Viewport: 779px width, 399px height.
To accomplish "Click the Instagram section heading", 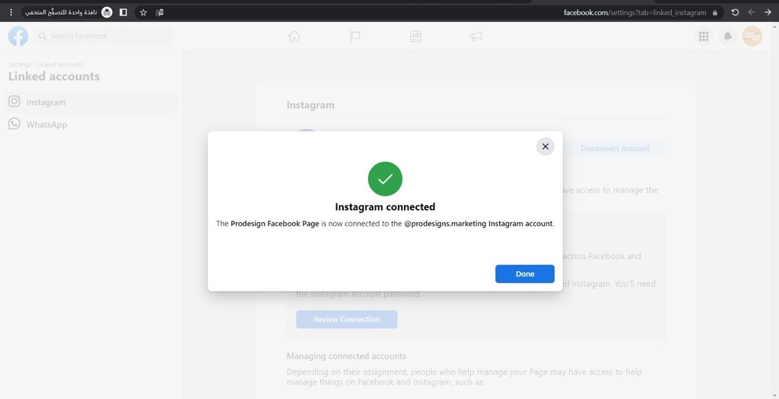I will [x=310, y=105].
